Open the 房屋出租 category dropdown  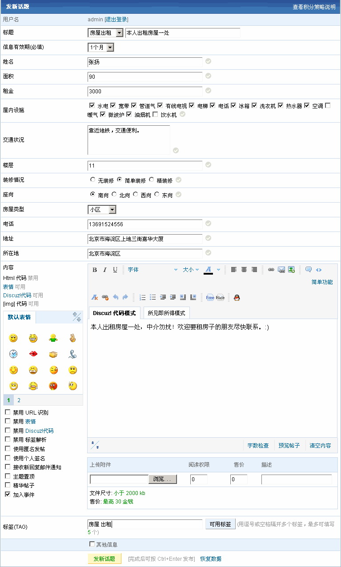pyautogui.click(x=105, y=33)
